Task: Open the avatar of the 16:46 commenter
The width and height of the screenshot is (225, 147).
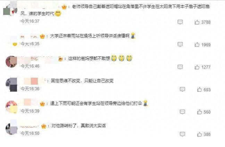Action: [11, 62]
